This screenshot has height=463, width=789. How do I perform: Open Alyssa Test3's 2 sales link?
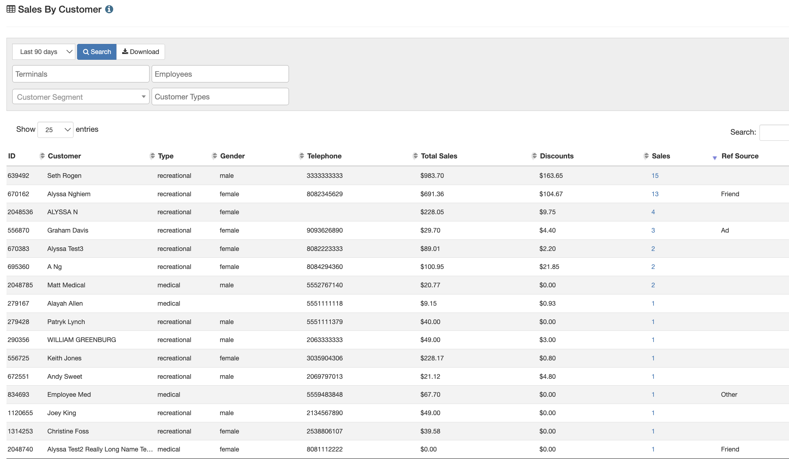653,249
